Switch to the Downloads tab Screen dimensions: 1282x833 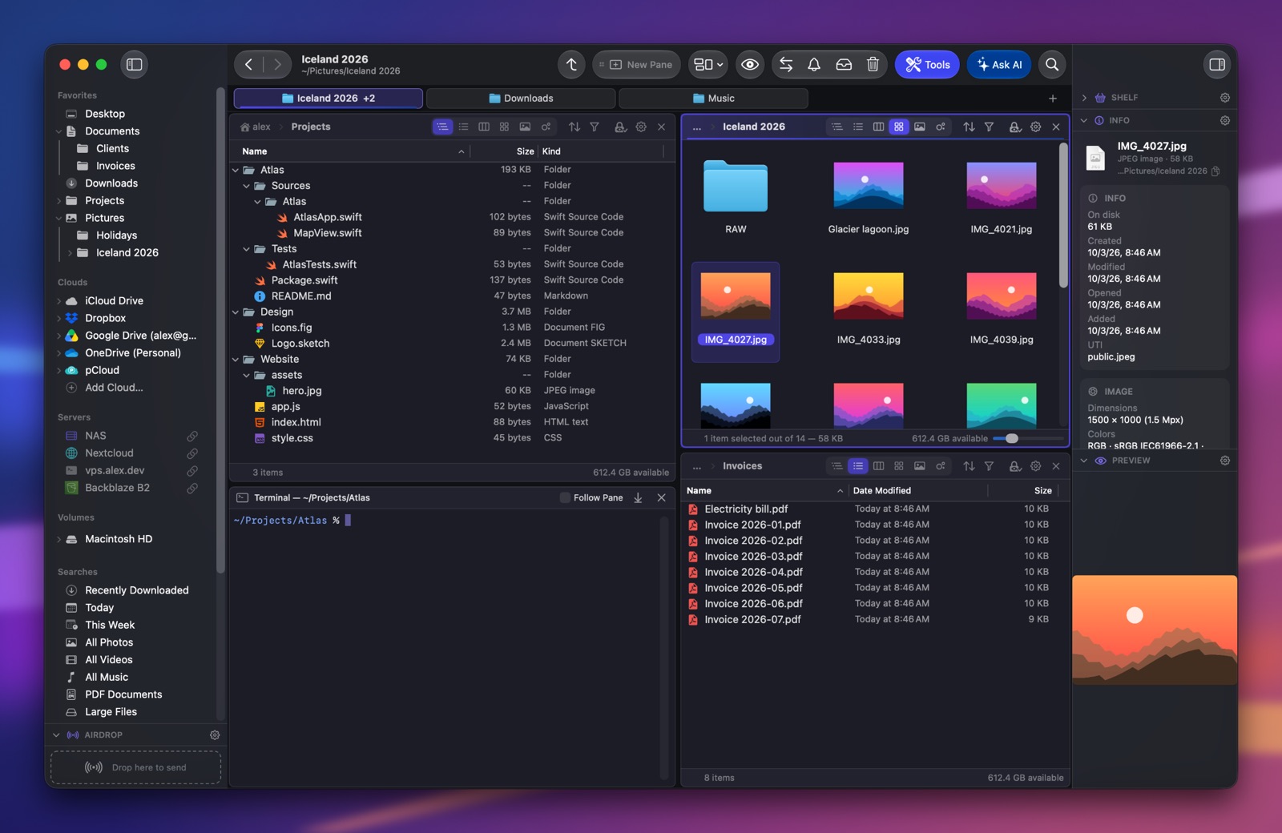[x=521, y=99]
